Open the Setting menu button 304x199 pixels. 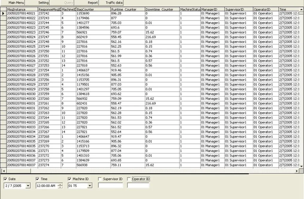pyautogui.click(x=43, y=3)
